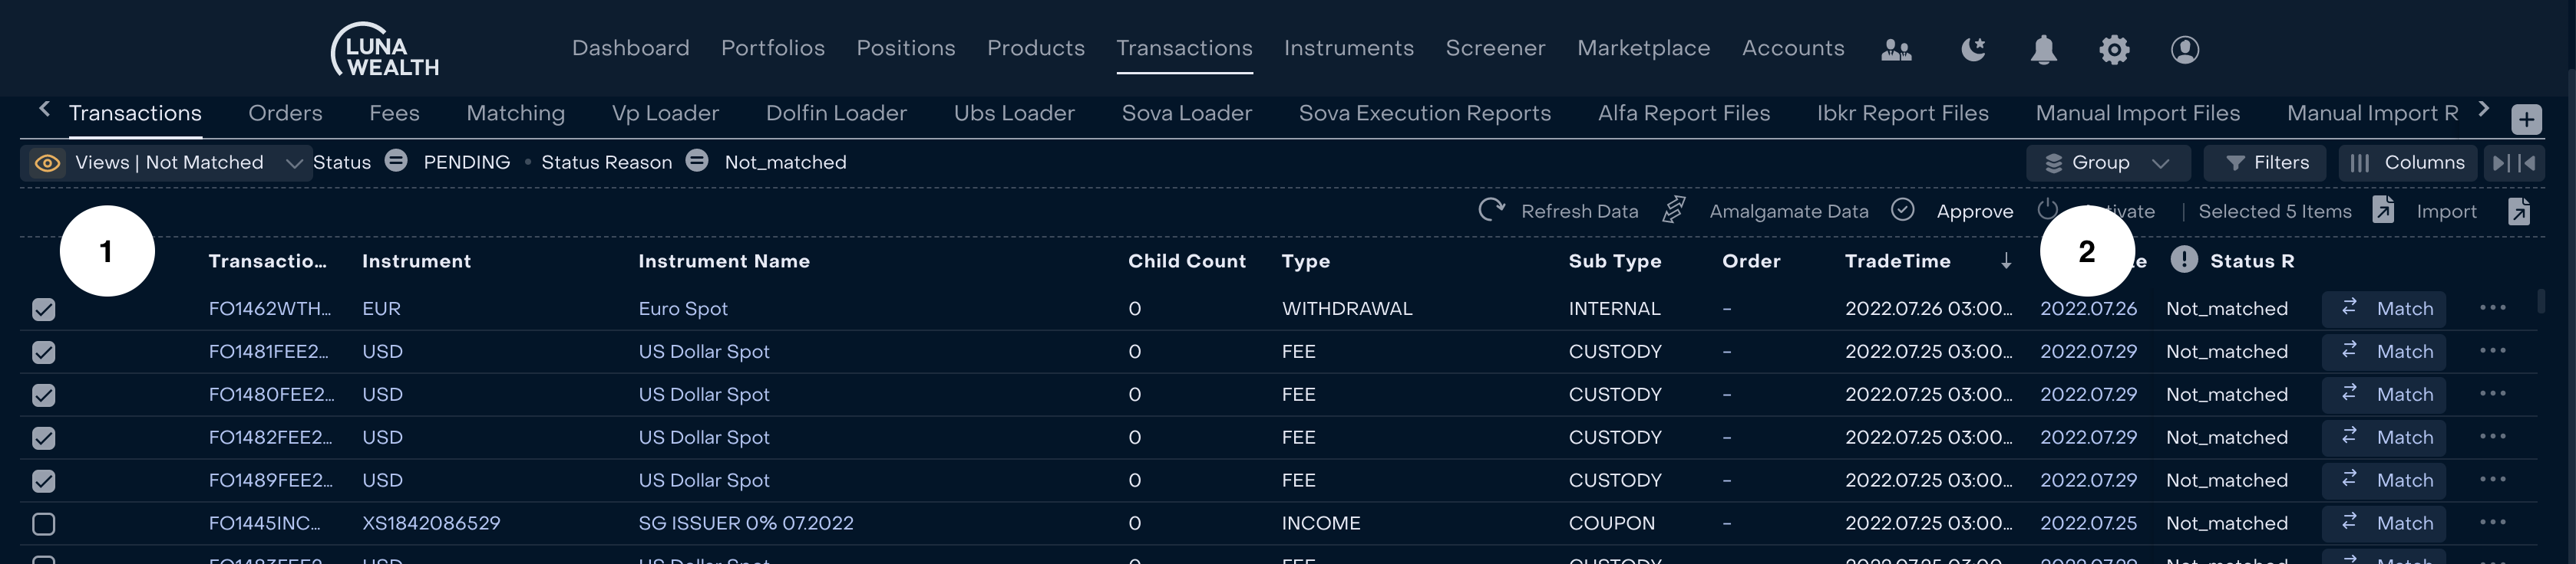2576x564 pixels.
Task: Sort by TradeTime arrow icon
Action: tap(2006, 261)
